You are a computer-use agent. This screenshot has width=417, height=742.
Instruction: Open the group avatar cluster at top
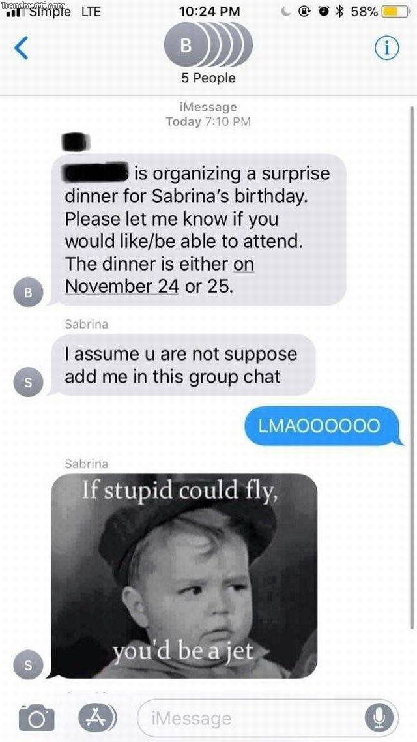208,46
